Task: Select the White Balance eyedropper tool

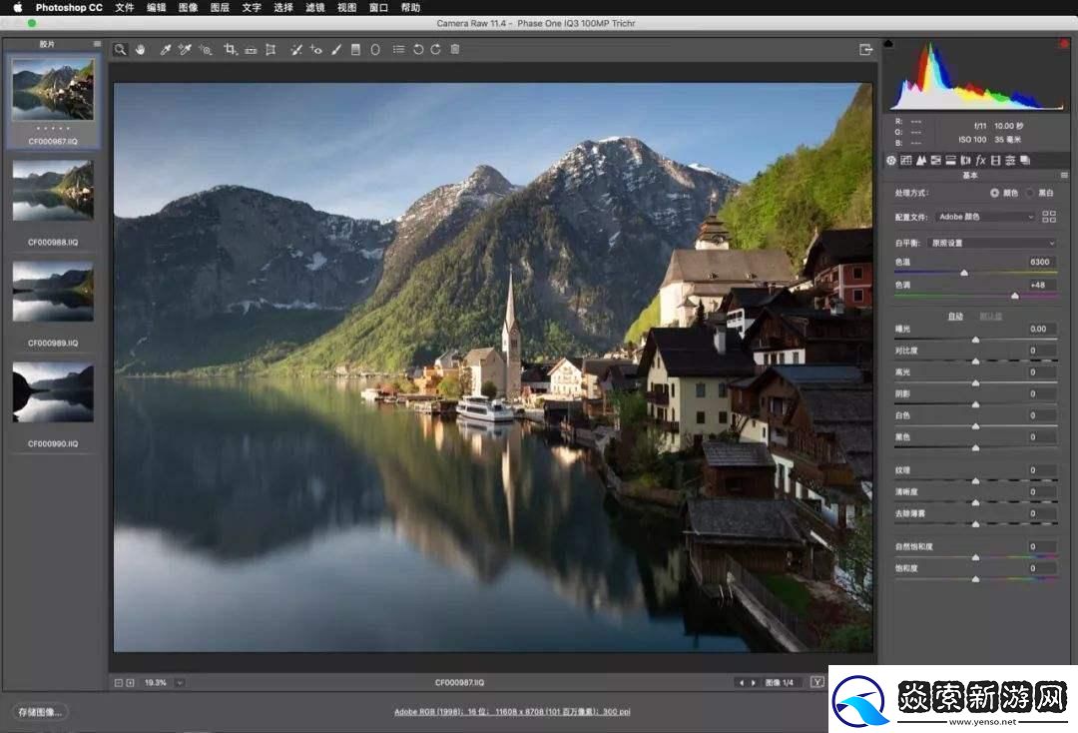Action: pyautogui.click(x=166, y=49)
